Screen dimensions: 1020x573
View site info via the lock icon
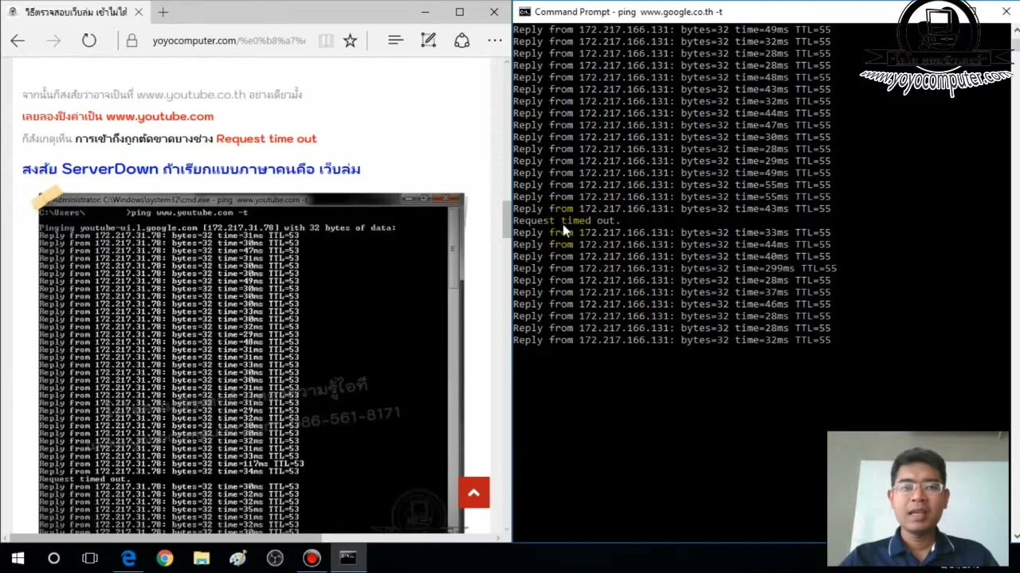(132, 41)
